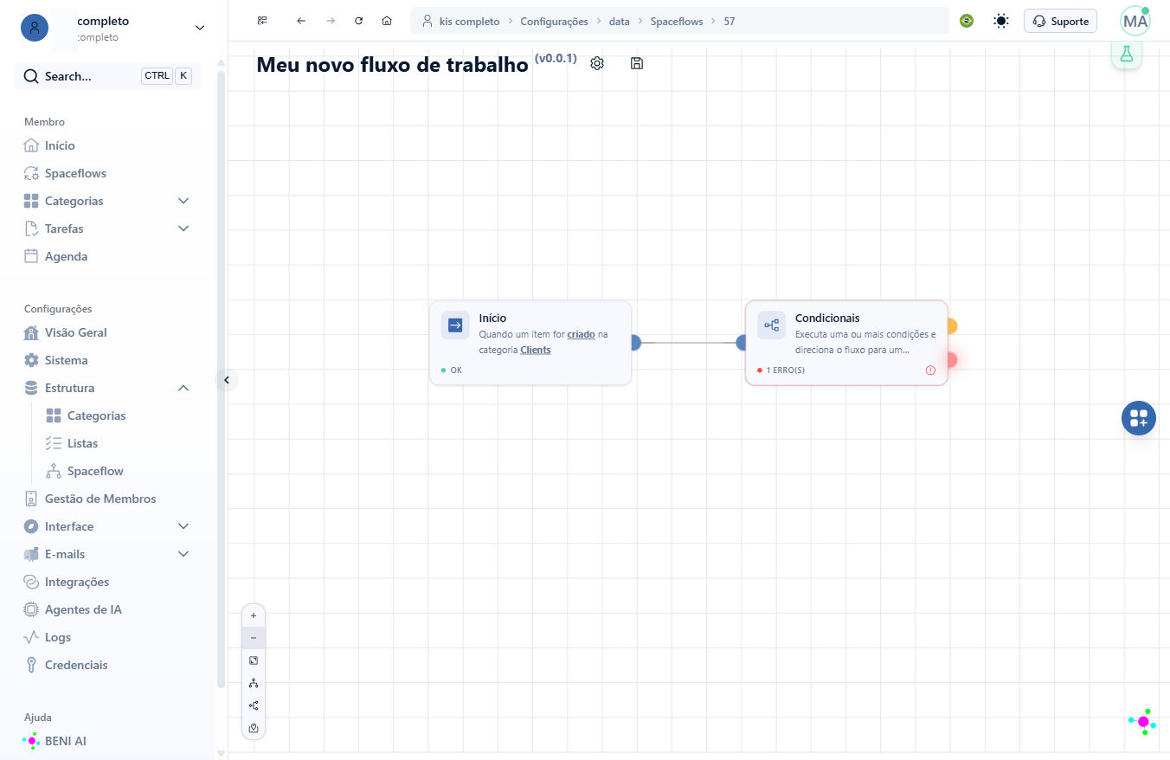Open the BENI AI floating assistant icon

click(1142, 721)
